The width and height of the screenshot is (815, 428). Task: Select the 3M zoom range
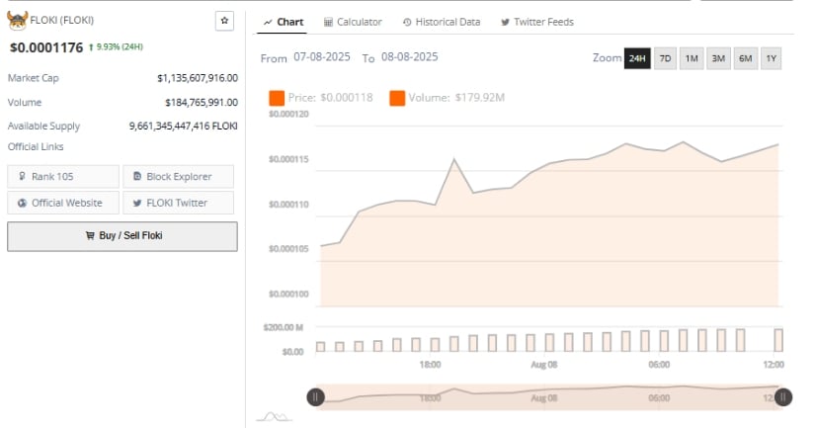tap(718, 58)
